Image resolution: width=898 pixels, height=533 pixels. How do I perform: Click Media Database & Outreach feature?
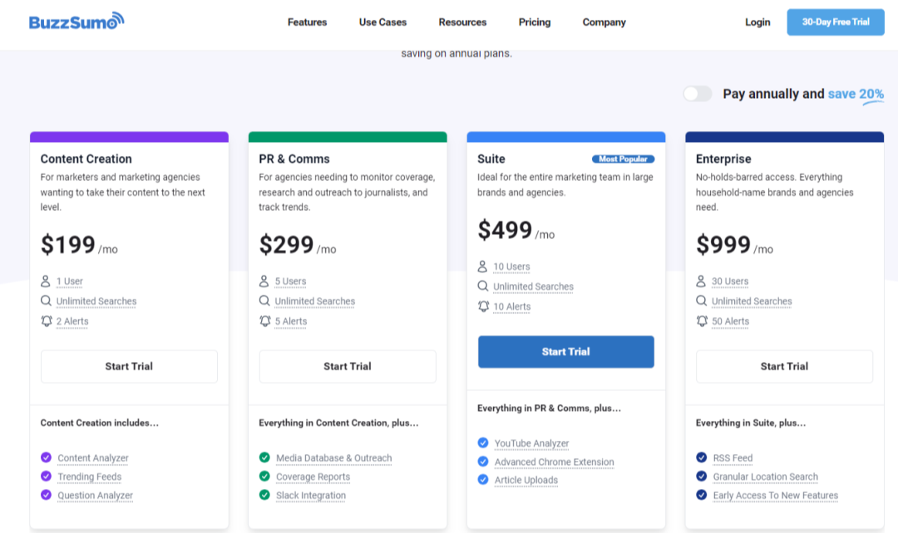[334, 458]
